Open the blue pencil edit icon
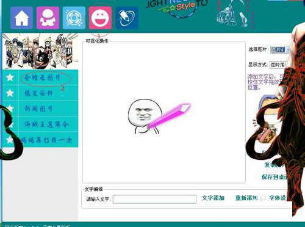The width and height of the screenshot is (305, 227). click(127, 18)
